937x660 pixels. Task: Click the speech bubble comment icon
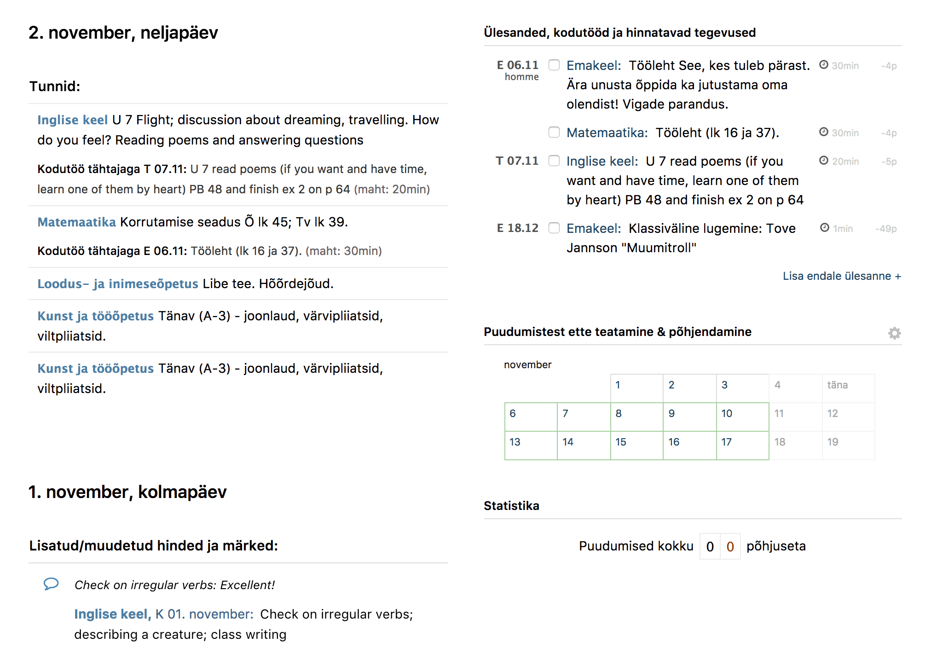pos(51,584)
